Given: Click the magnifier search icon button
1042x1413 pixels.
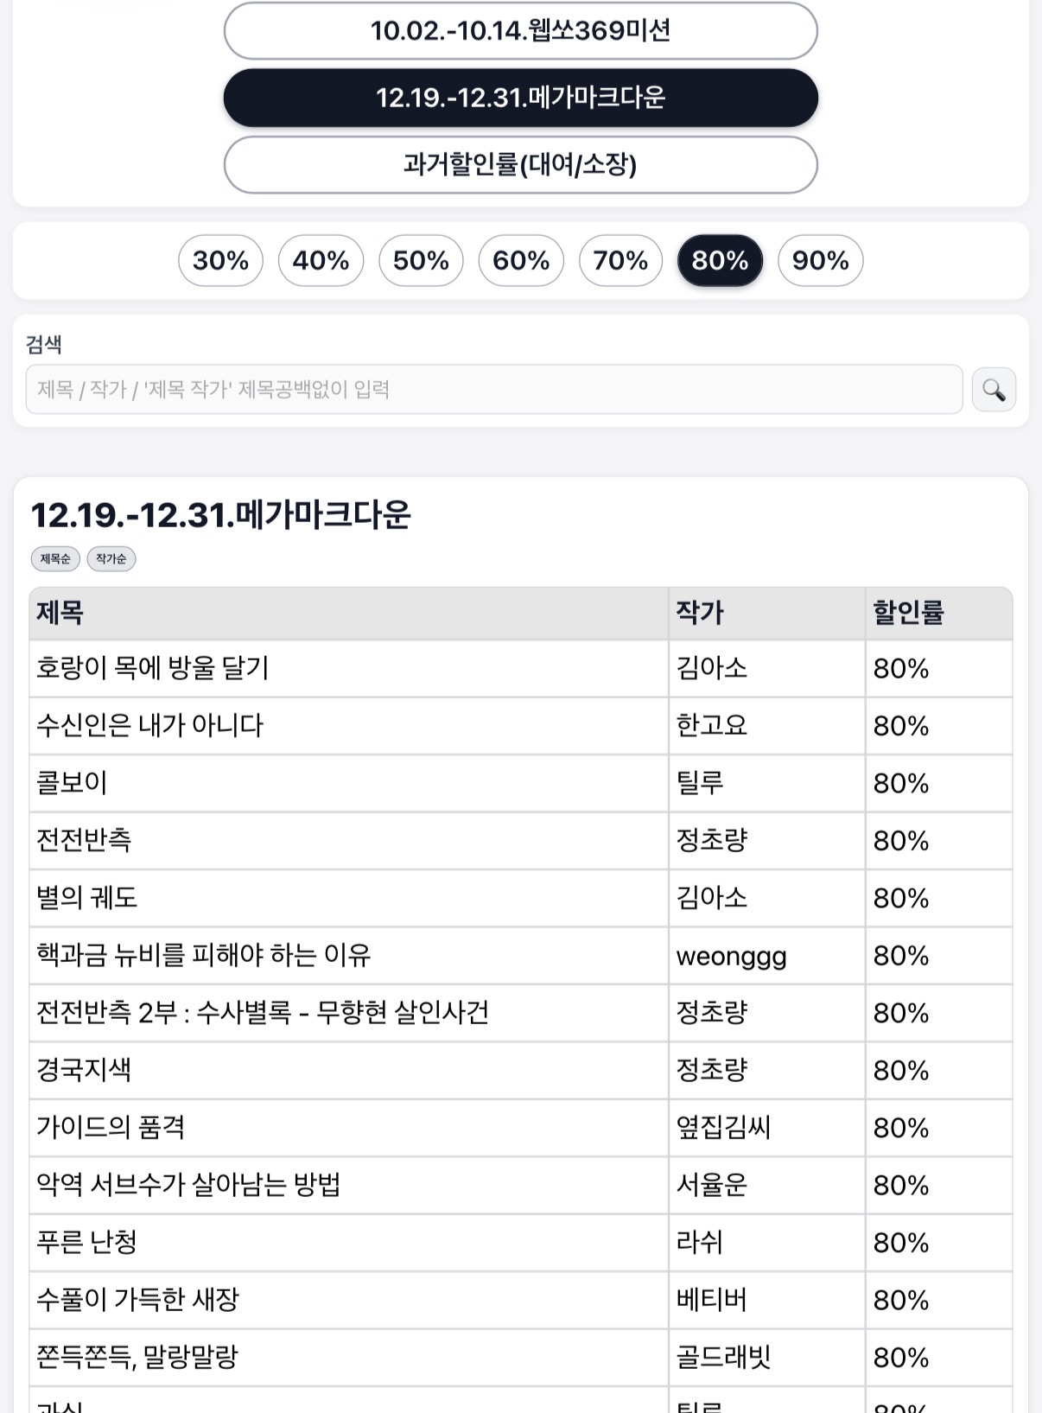Looking at the screenshot, I should [x=994, y=390].
